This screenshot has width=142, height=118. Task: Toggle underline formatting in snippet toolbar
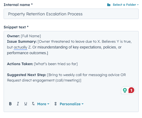pyautogui.click(x=26, y=104)
